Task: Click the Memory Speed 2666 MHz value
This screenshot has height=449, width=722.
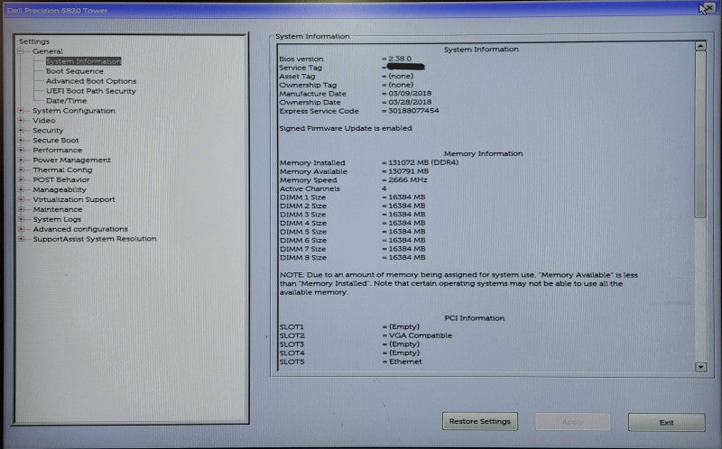Action: coord(408,180)
